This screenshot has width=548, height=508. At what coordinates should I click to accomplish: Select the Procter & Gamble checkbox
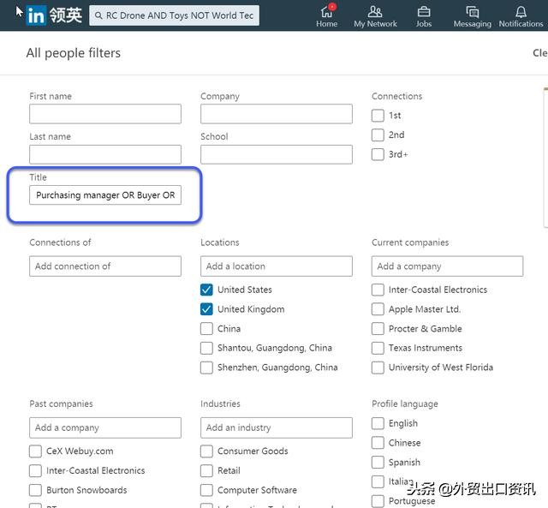tap(378, 329)
